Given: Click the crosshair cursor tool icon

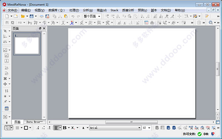Looking at the screenshot, I should click(x=179, y=16).
